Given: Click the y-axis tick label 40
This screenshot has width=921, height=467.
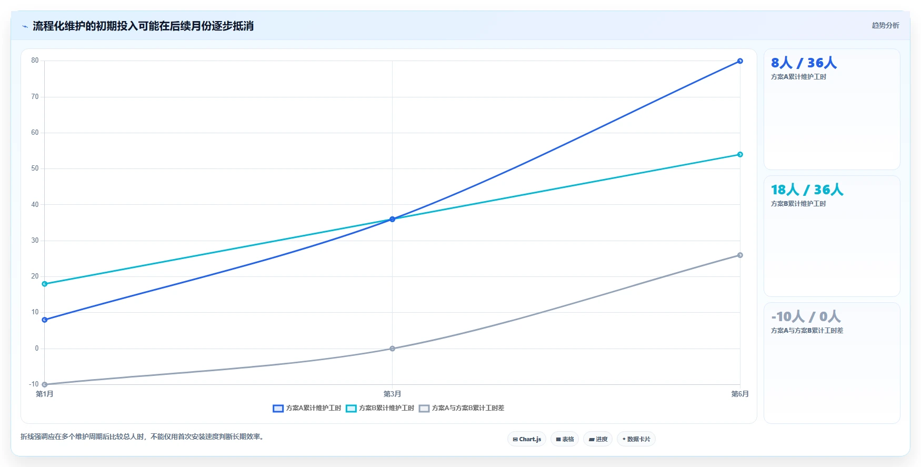Looking at the screenshot, I should [35, 205].
